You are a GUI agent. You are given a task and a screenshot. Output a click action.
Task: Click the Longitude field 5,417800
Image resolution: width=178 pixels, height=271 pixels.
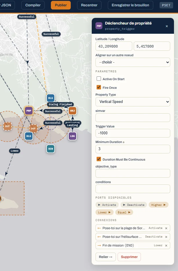(152, 46)
